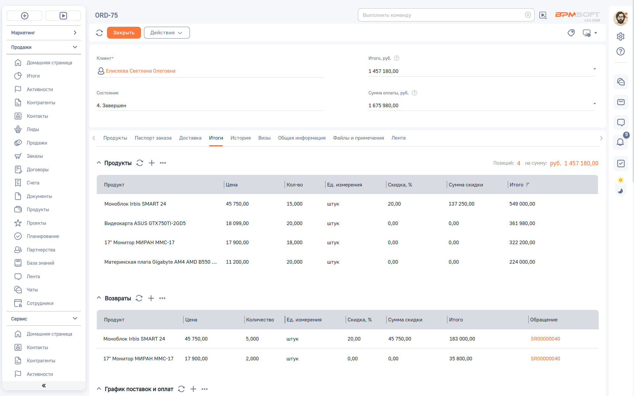Open the process run play button
The height and width of the screenshot is (396, 634).
[63, 16]
